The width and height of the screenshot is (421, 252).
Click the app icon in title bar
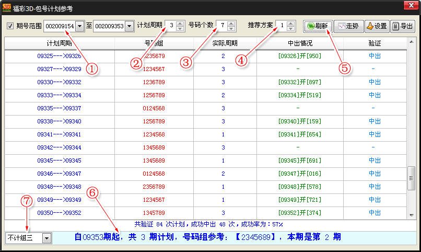(x=8, y=8)
